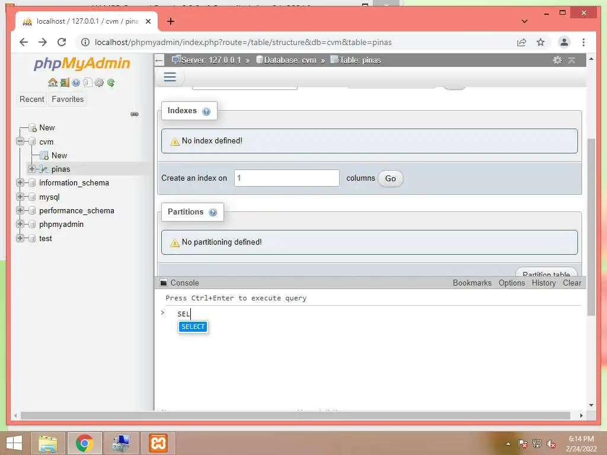
Task: Click the site information icon in address bar
Action: coord(85,42)
